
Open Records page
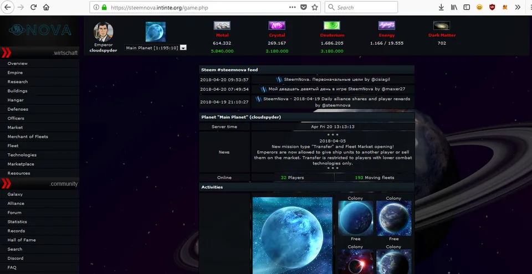coord(16,231)
